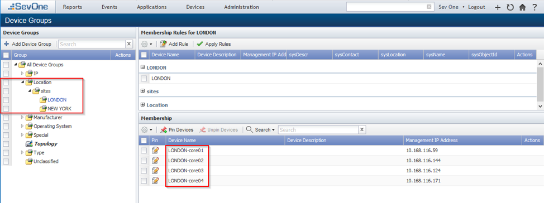Viewport: 544px width, 203px height.
Task: Click the Membership search input field
Action: tap(318, 129)
